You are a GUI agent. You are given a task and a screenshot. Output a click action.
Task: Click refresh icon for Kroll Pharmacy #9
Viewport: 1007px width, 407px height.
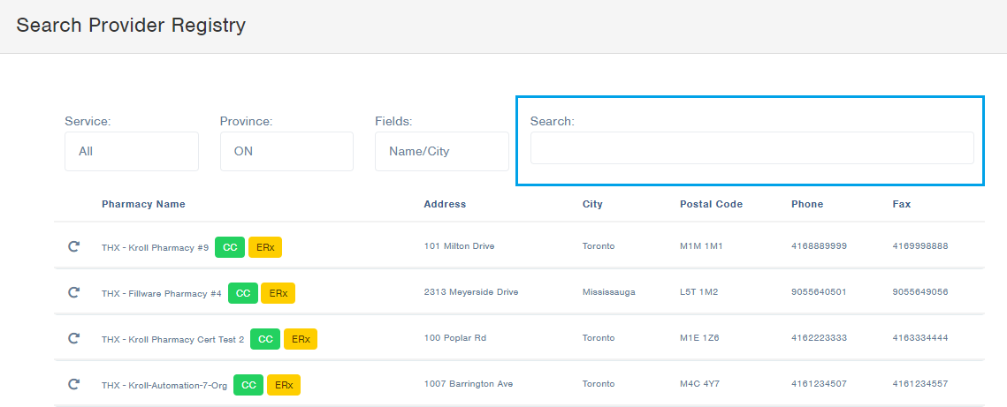(74, 246)
